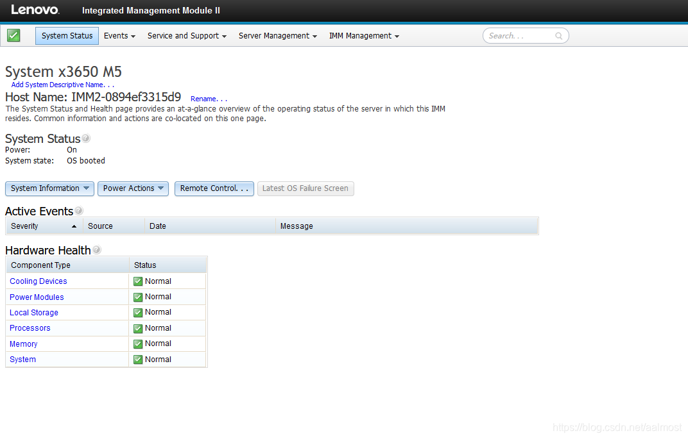Click System row green status icon

coord(138,360)
